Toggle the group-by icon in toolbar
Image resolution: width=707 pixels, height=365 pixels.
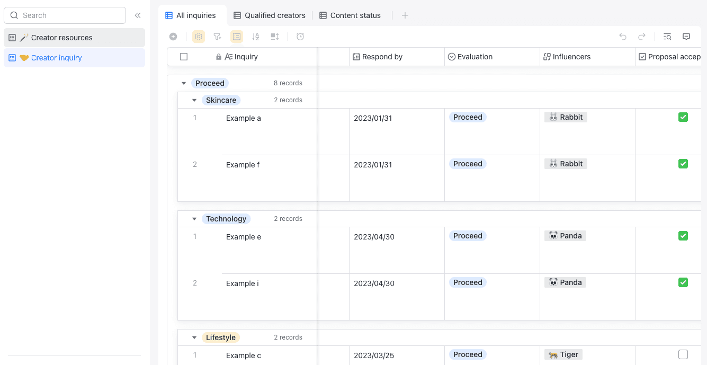click(237, 37)
